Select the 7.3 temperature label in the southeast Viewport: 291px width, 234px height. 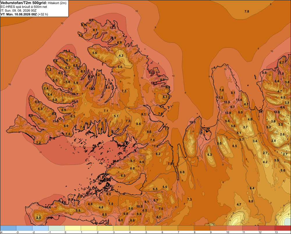(x=189, y=199)
